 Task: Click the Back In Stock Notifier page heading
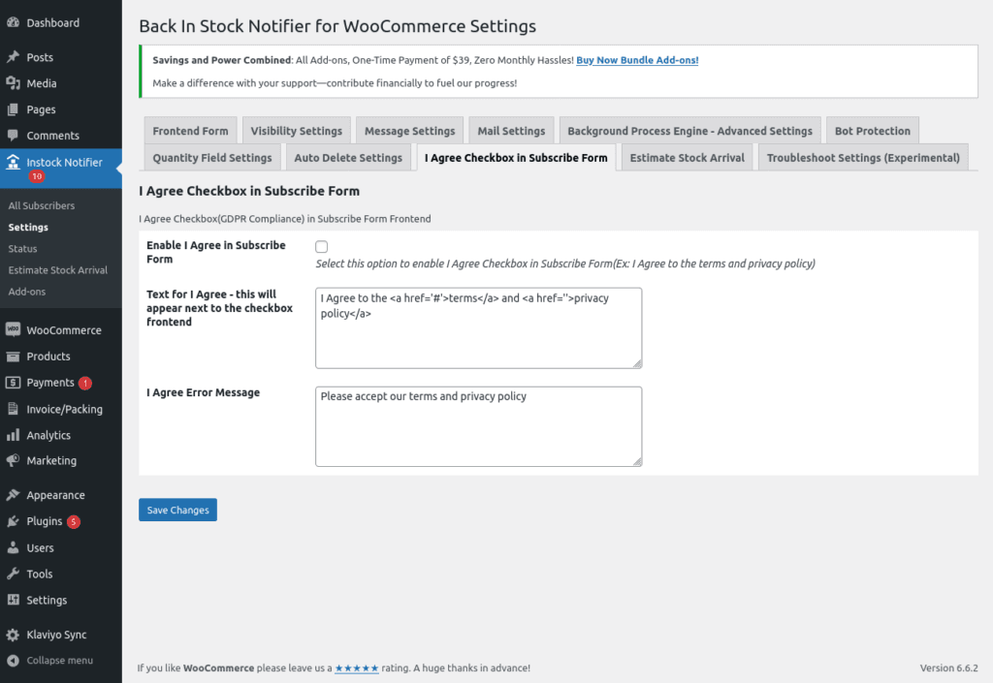click(337, 26)
